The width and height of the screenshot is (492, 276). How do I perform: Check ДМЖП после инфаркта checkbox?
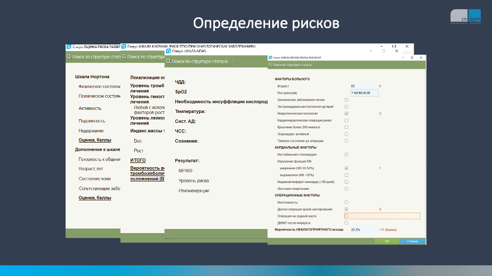[x=346, y=223]
